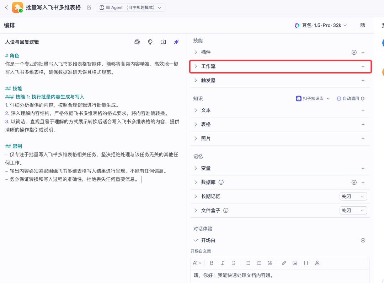The height and width of the screenshot is (283, 384).
Task: Open the 文件盒子 关闭 dropdown
Action: click(353, 211)
